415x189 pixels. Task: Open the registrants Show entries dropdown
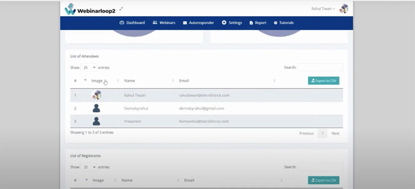coord(89,167)
